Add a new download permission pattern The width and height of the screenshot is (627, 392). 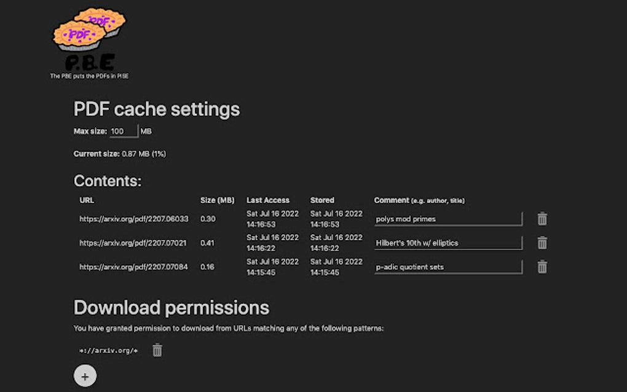85,376
